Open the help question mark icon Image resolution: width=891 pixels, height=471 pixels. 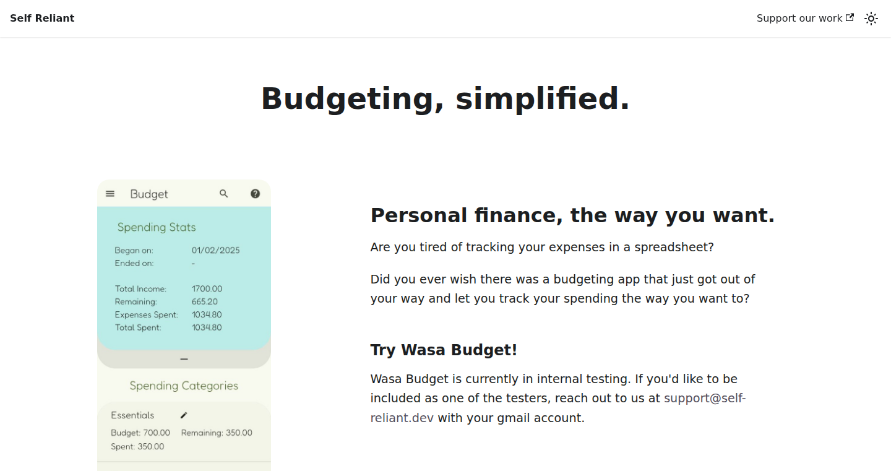tap(255, 194)
